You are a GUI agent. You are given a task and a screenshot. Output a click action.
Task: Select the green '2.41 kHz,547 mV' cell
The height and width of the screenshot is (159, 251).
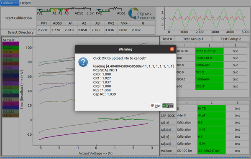click(211, 151)
